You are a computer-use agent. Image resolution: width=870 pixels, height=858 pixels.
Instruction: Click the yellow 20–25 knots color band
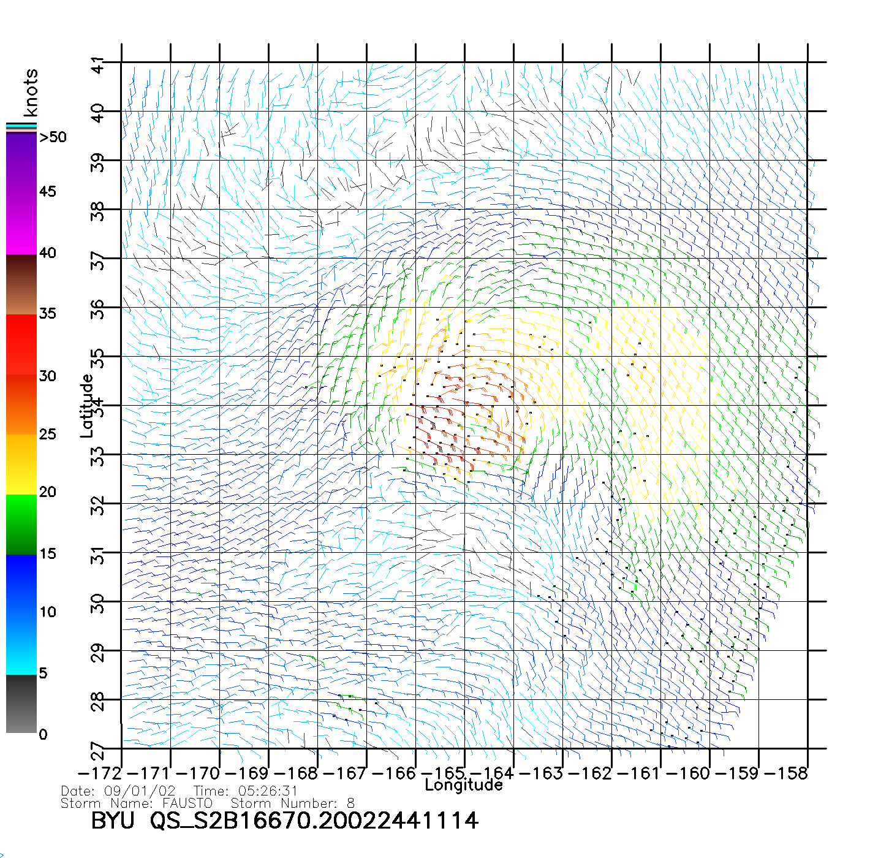[x=21, y=464]
